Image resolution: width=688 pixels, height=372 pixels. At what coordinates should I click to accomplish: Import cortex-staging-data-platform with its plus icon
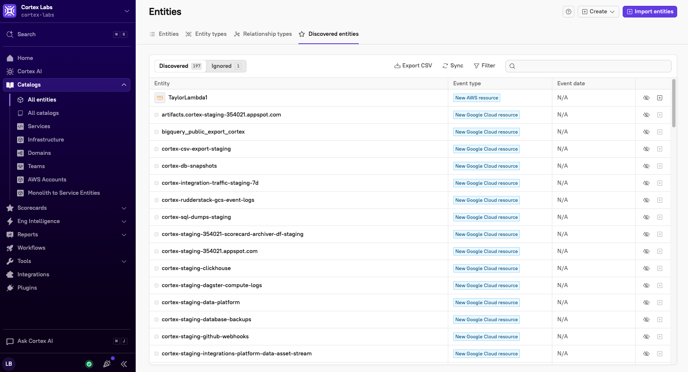pos(660,303)
